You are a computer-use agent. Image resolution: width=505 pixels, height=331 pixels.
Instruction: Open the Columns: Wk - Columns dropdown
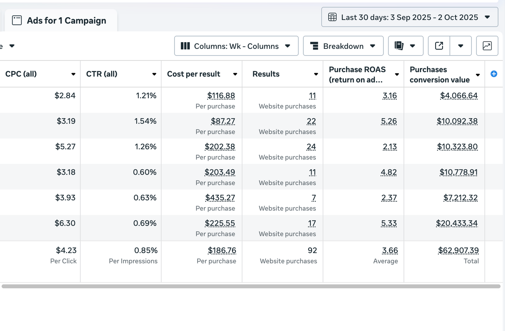236,46
